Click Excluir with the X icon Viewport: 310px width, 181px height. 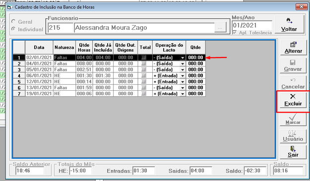293,100
